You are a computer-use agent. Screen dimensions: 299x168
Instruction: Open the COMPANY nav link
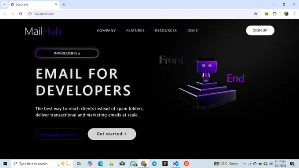106,30
